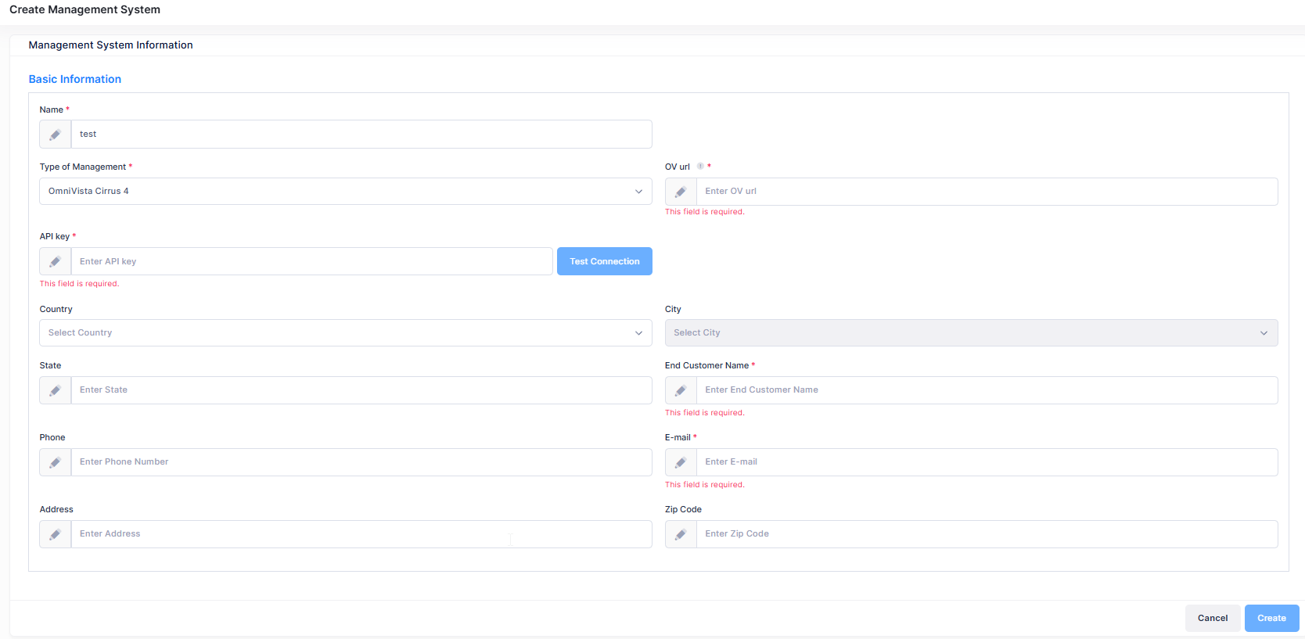Open the Select City dropdown
1305x639 pixels.
pos(971,333)
